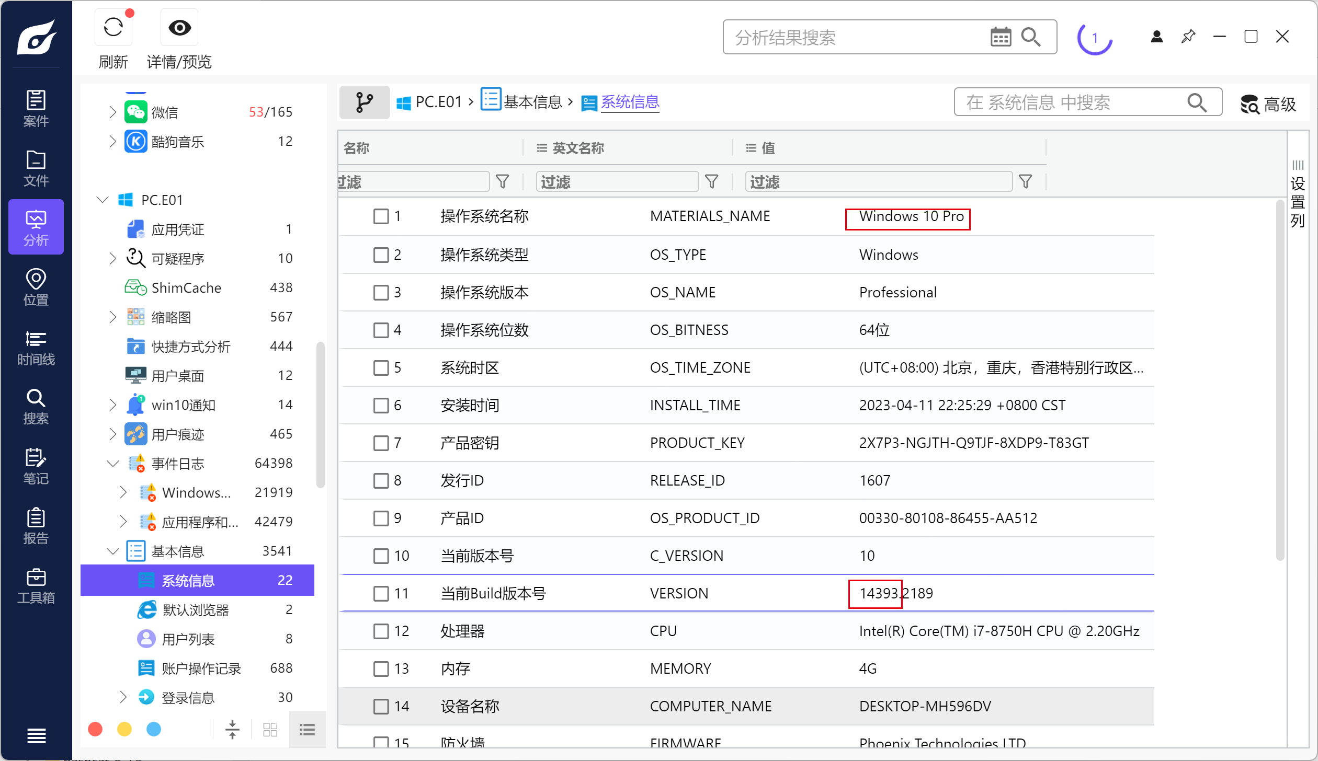Viewport: 1318px width, 761px height.
Task: Open the 案件 sidebar section
Action: pyautogui.click(x=36, y=108)
